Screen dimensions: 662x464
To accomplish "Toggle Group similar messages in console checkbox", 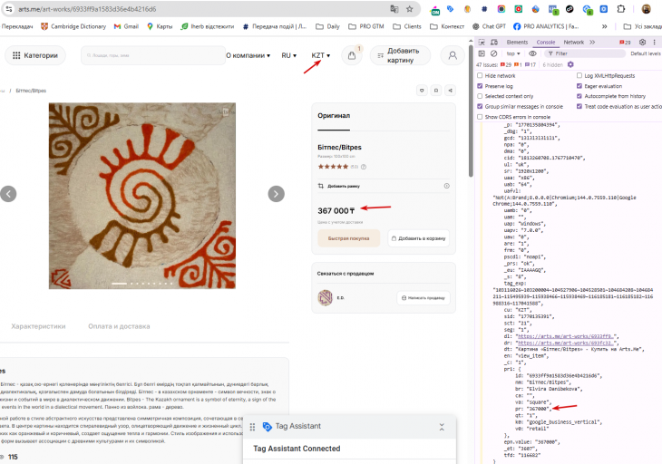I will point(480,106).
